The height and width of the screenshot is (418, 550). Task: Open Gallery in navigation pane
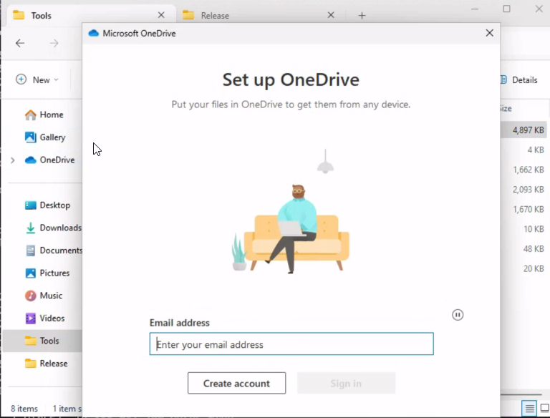pos(45,137)
